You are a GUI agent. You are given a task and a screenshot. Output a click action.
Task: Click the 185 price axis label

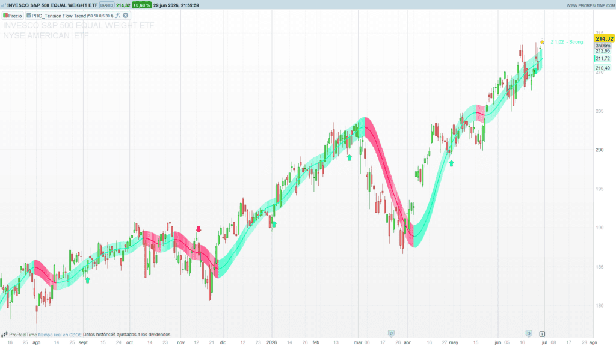tap(600, 267)
